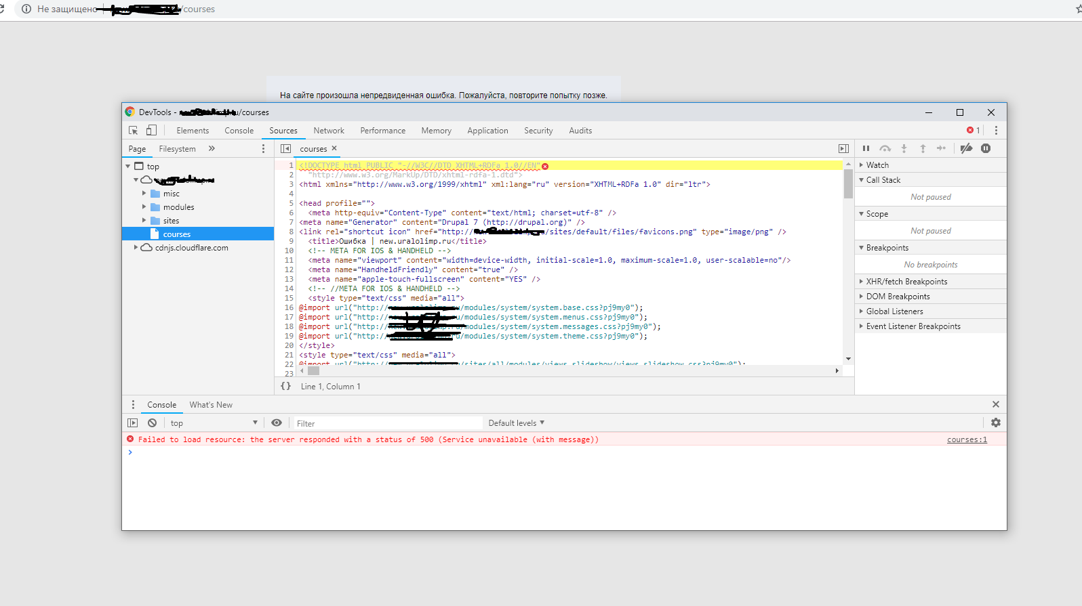Expand the misc folder

tap(144, 193)
